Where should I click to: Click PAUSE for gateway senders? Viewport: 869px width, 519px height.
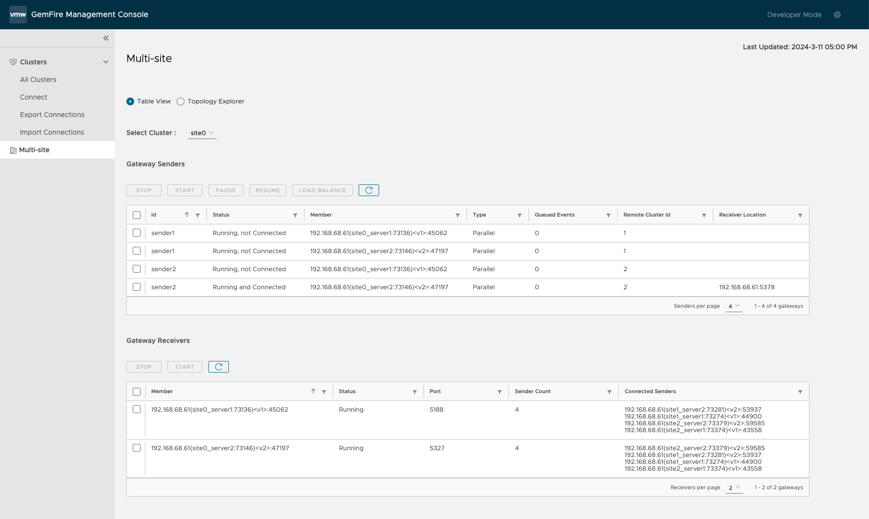pyautogui.click(x=226, y=190)
